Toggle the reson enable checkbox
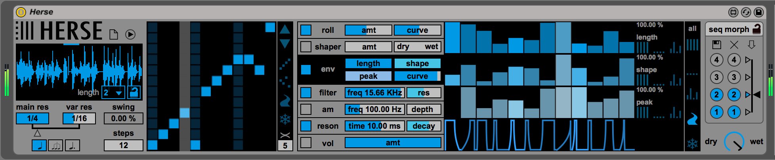 click(x=306, y=126)
